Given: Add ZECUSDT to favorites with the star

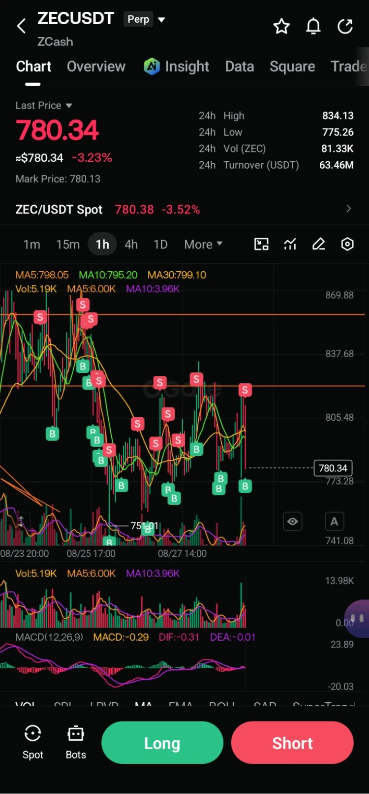Looking at the screenshot, I should coord(281,26).
